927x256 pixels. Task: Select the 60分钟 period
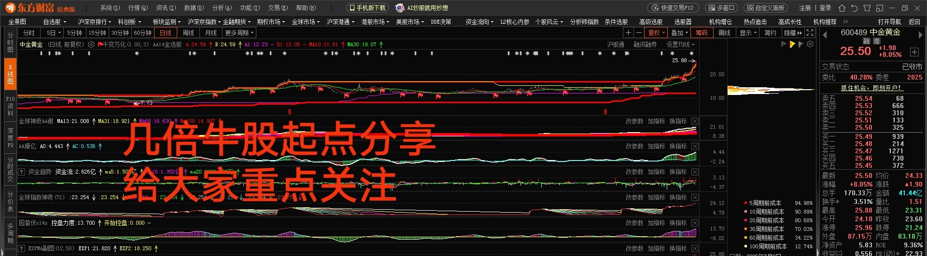[x=142, y=33]
